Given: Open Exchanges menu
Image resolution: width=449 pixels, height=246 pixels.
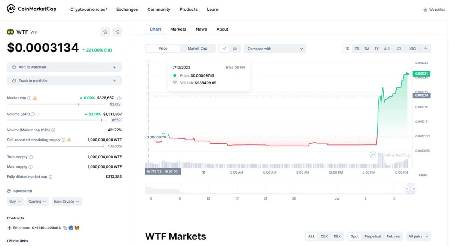Looking at the screenshot, I should (x=127, y=9).
